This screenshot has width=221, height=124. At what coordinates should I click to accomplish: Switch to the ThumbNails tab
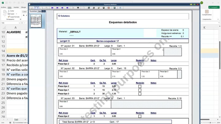(33, 11)
